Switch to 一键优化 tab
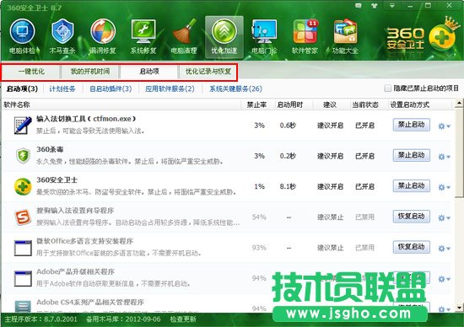This screenshot has height=327, width=464. (x=31, y=72)
